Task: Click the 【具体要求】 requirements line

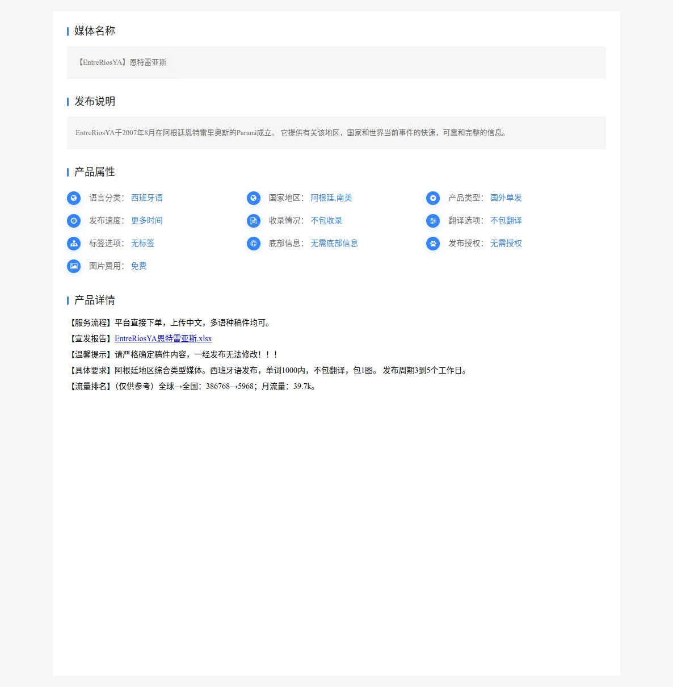Action: (268, 370)
